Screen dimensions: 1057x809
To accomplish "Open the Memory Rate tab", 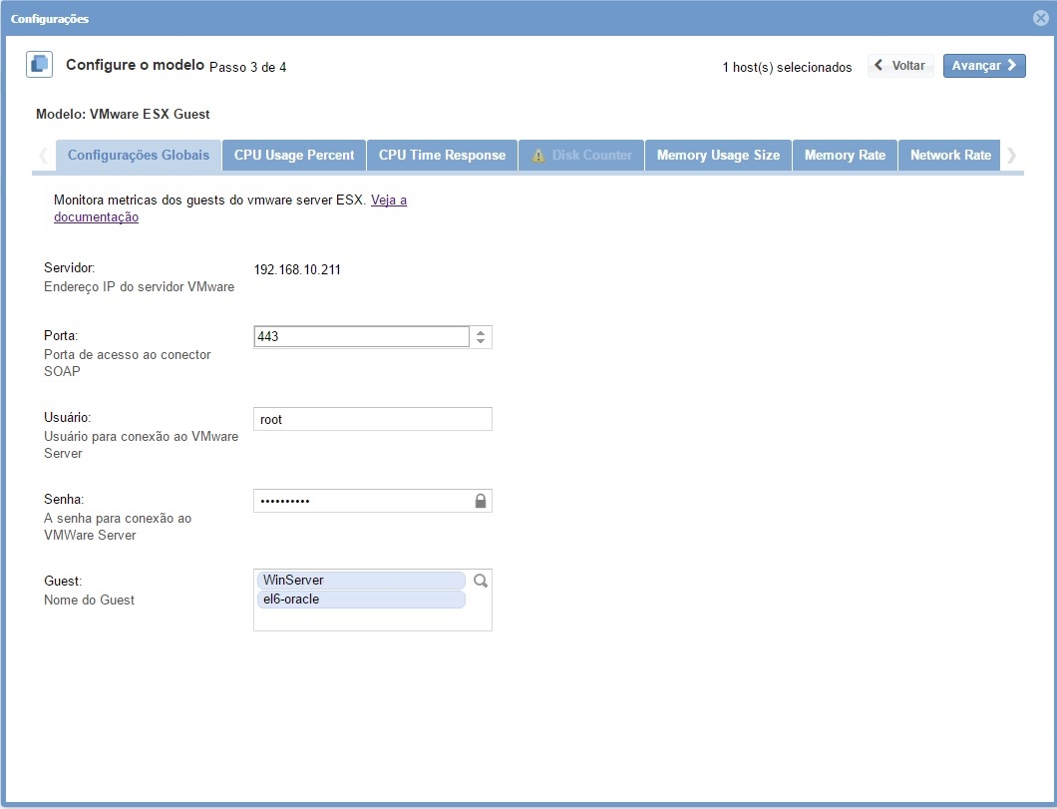I will (x=845, y=156).
